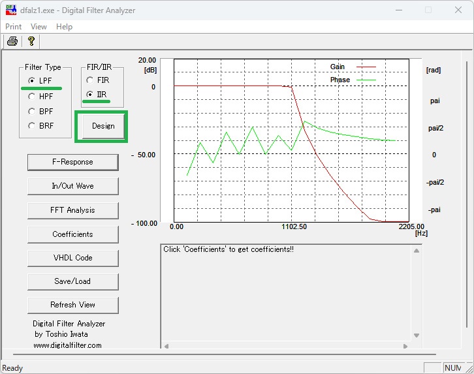Image resolution: width=474 pixels, height=374 pixels.
Task: Choose the FIR radio option
Action: pyautogui.click(x=90, y=80)
